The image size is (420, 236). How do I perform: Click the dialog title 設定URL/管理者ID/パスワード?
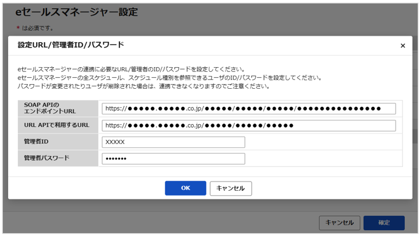tap(71, 45)
